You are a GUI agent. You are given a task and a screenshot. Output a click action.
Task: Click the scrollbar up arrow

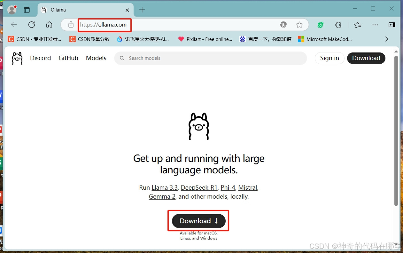click(396, 51)
